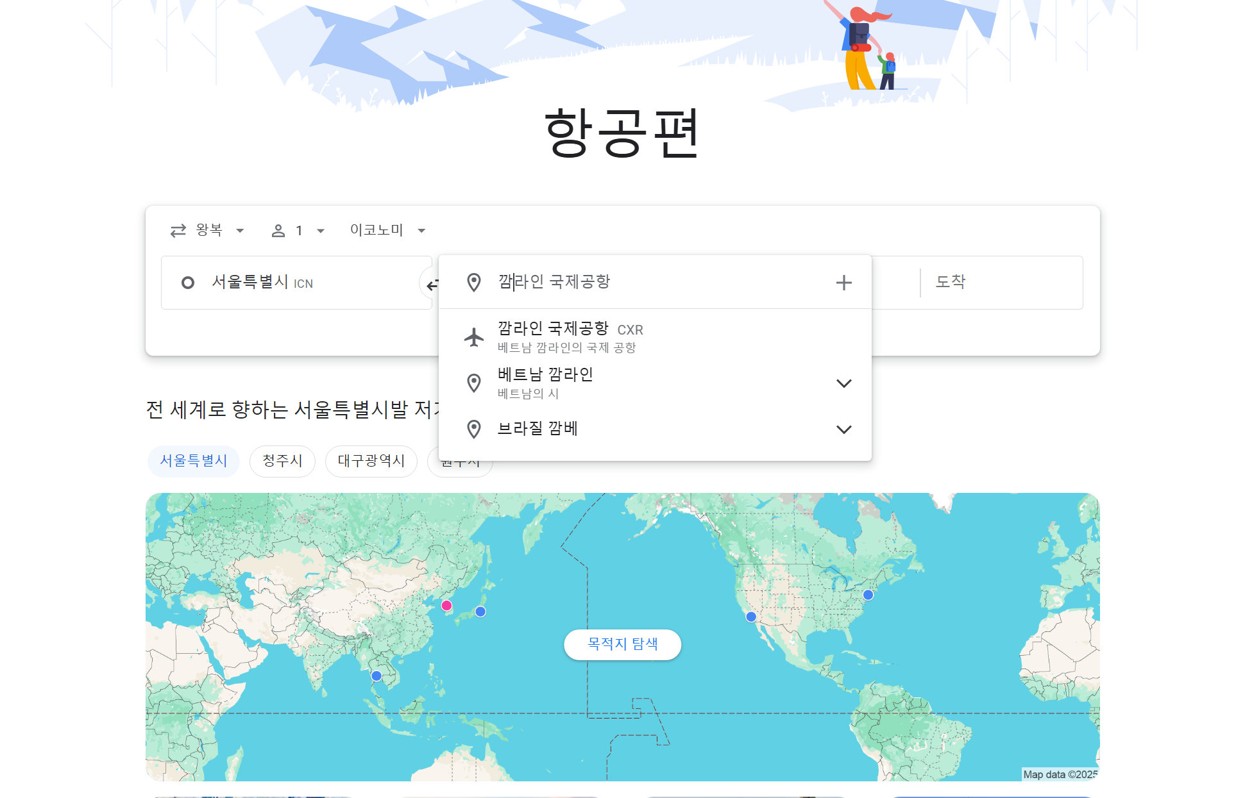
Task: Click the blue marker on US west coast
Action: (x=751, y=617)
